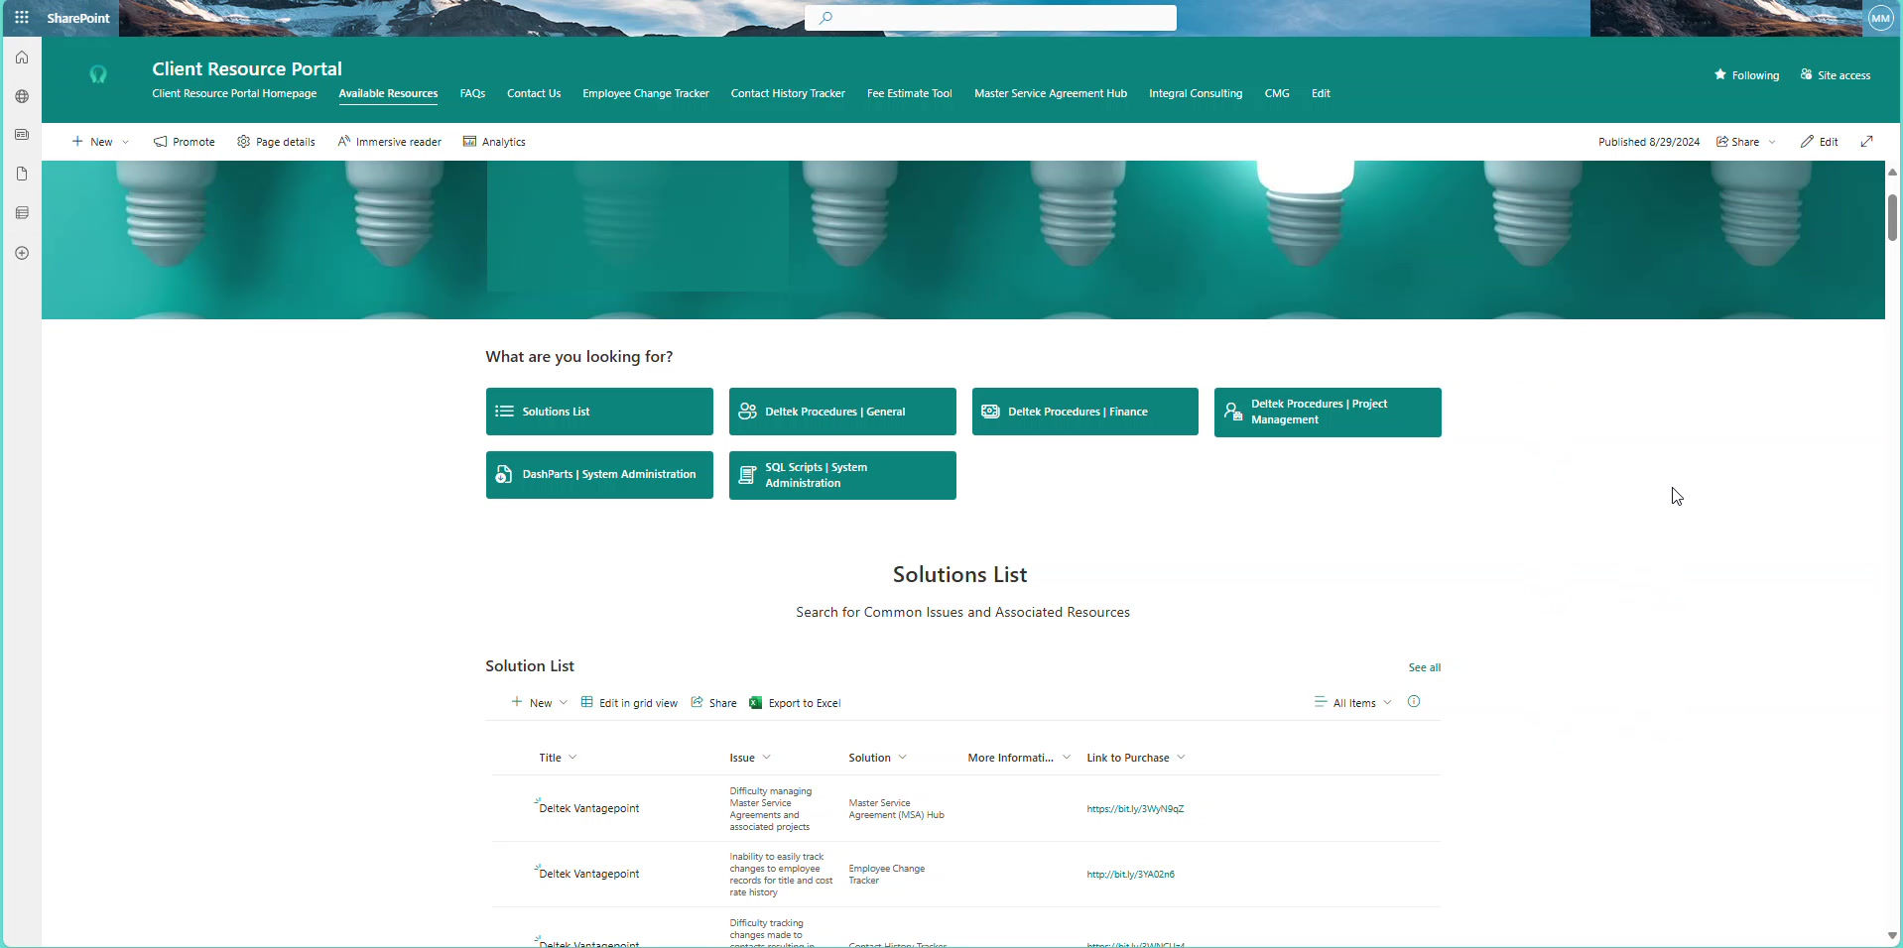Click the scroll down arrow at page bottom
This screenshot has width=1903, height=948.
tap(1892, 935)
